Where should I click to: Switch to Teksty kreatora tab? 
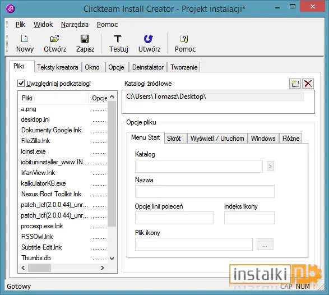click(58, 67)
